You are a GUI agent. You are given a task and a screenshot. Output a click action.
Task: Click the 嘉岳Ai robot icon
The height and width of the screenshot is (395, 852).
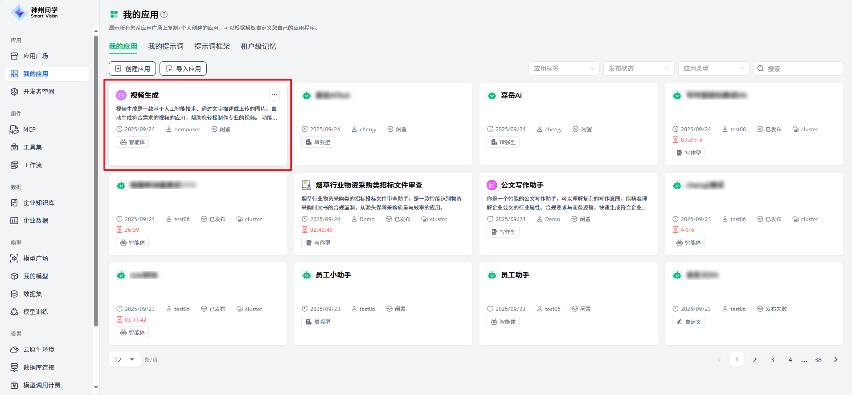(492, 95)
